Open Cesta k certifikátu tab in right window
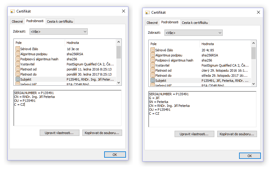Image resolution: width=274 pixels, height=169 pixels. [195, 23]
